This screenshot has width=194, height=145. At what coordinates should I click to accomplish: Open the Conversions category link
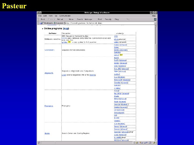point(49,50)
